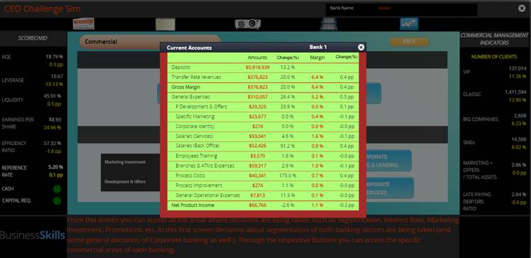Select Marketing Investment option
The width and height of the screenshot is (531, 258).
(x=125, y=162)
